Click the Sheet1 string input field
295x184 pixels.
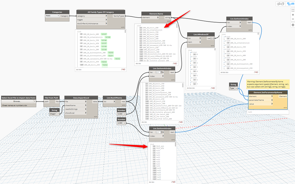(x=54, y=114)
